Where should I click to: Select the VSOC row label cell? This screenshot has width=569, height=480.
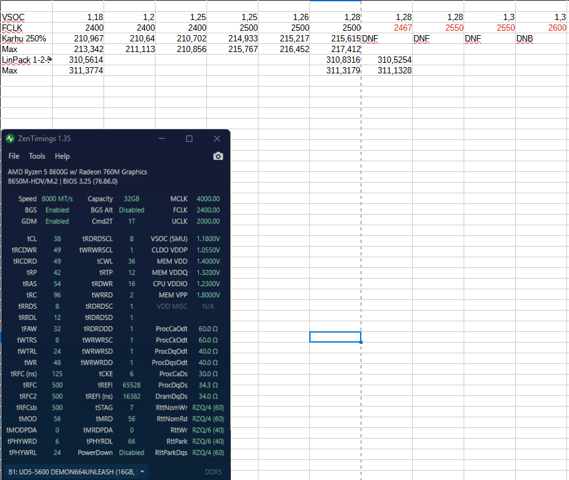click(26, 17)
